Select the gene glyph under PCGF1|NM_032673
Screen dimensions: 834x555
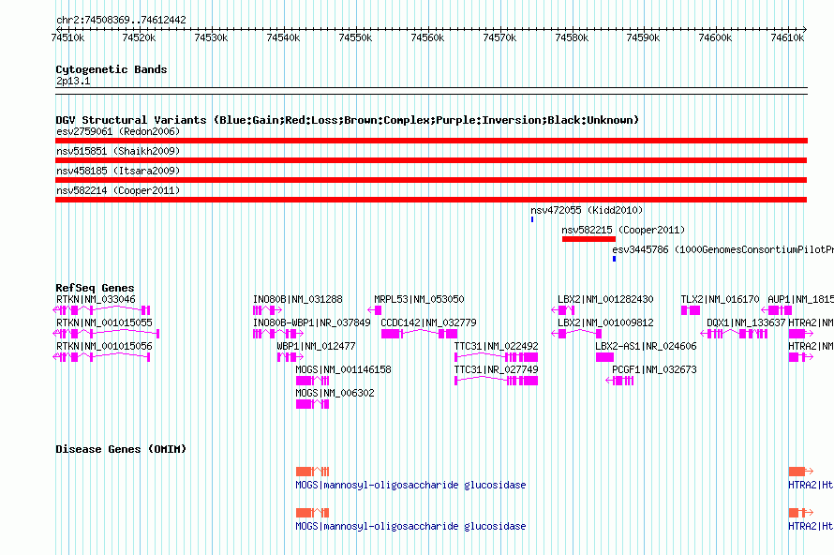point(619,381)
